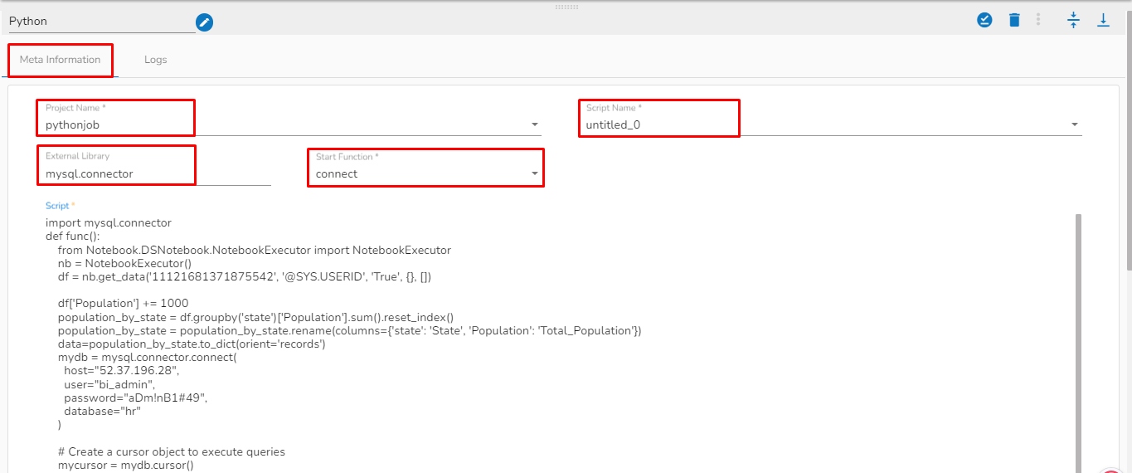Screen dimensions: 1132x473
Task: Click the pencil icon beside the Python name
Action: pyautogui.click(x=204, y=22)
